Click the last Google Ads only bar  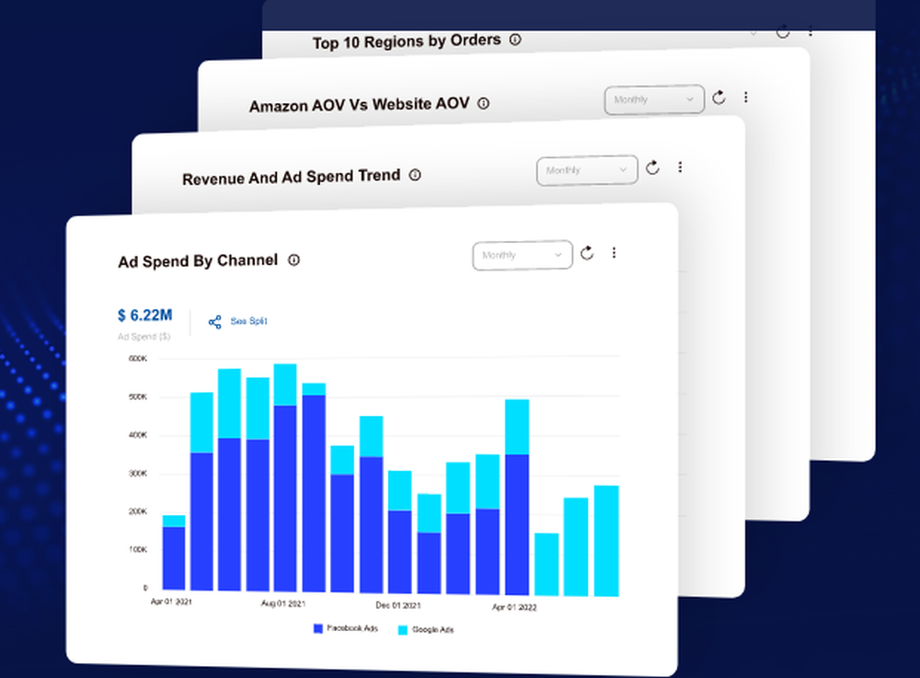coord(606,541)
